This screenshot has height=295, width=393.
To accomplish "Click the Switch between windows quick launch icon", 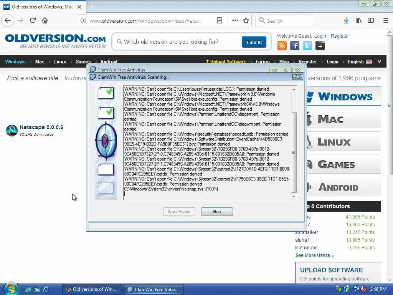I will 37,289.
